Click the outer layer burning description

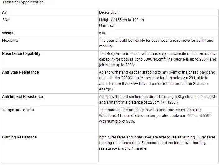pos(157,143)
